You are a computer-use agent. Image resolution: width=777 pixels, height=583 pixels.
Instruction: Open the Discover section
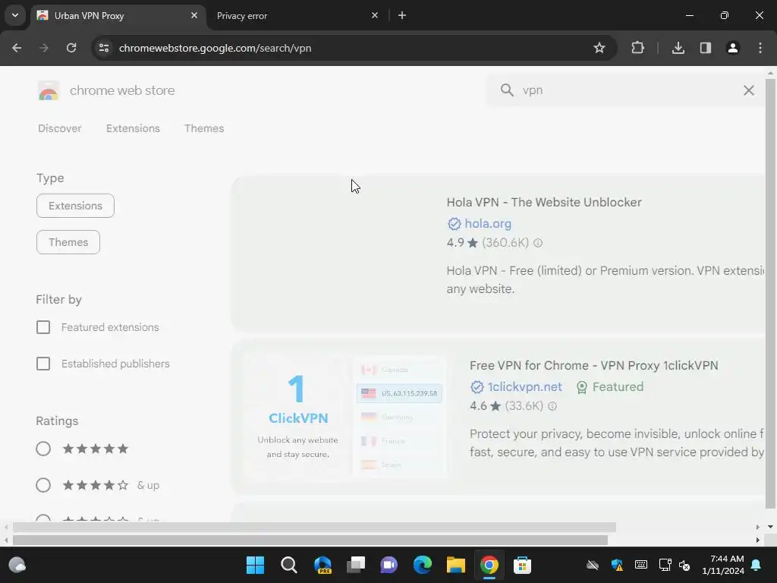coord(59,128)
